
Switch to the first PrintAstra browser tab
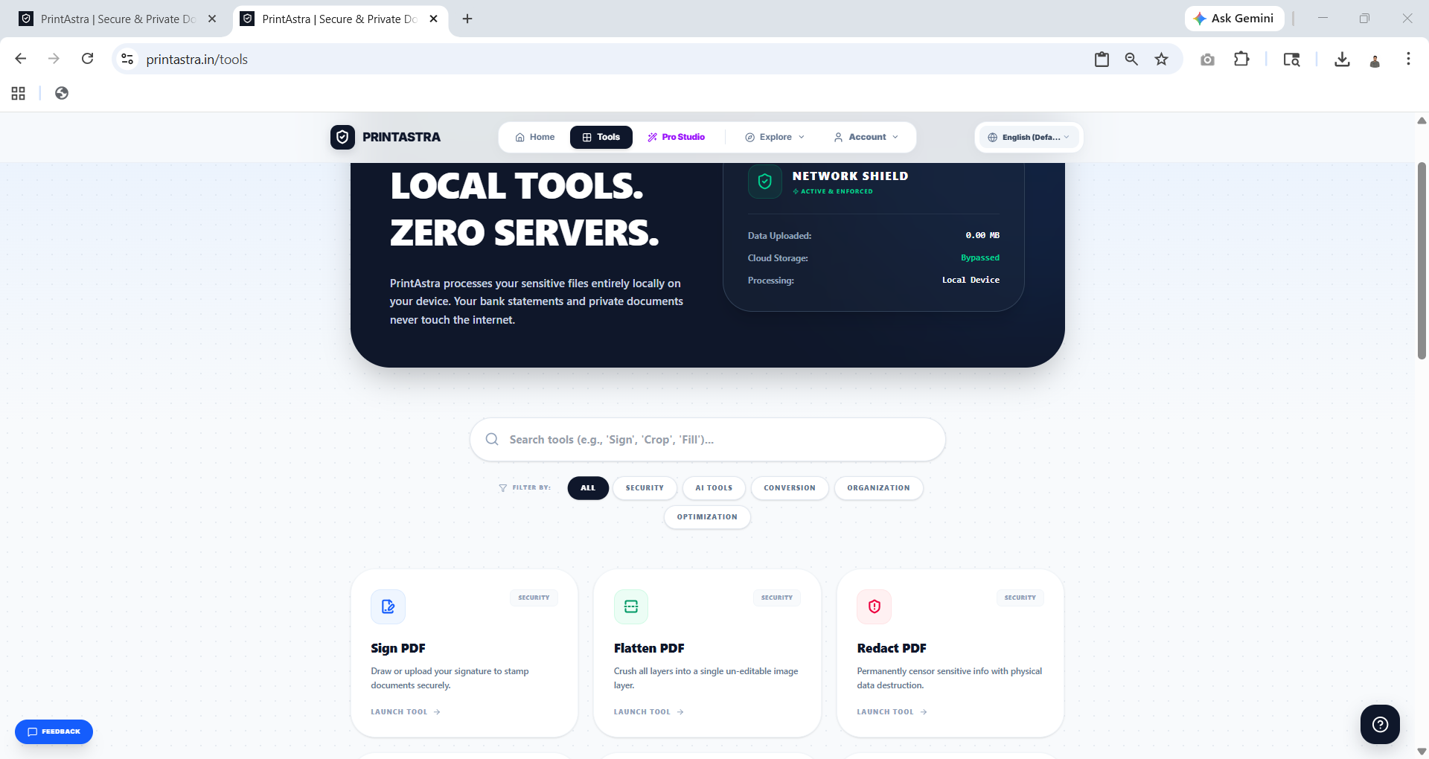point(118,19)
